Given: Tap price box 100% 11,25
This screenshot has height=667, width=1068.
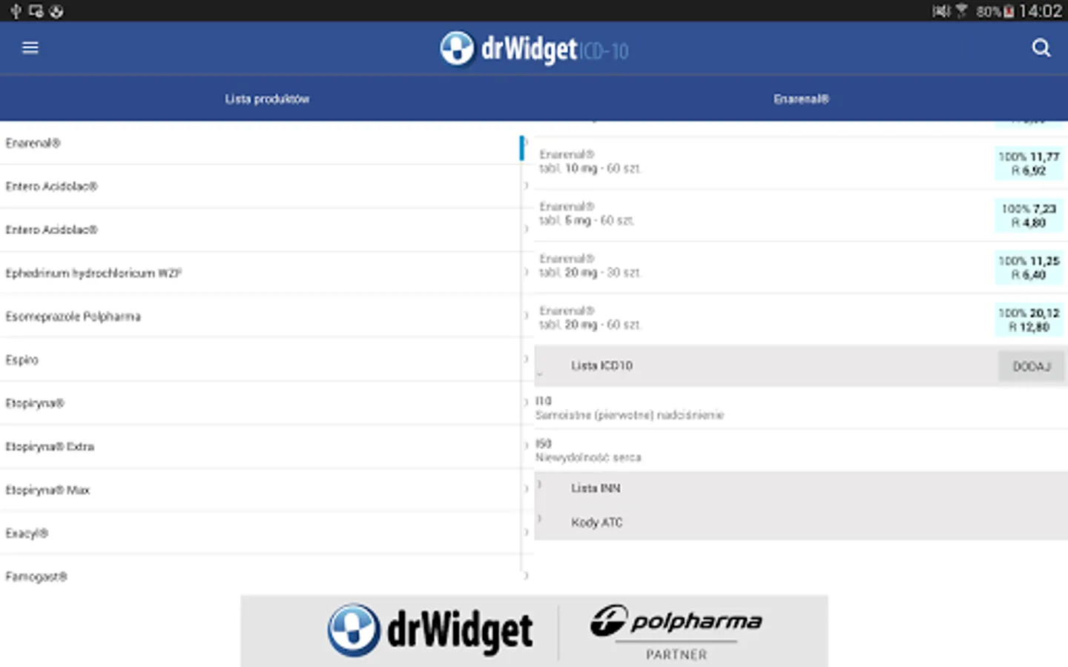Looking at the screenshot, I should (x=1029, y=268).
